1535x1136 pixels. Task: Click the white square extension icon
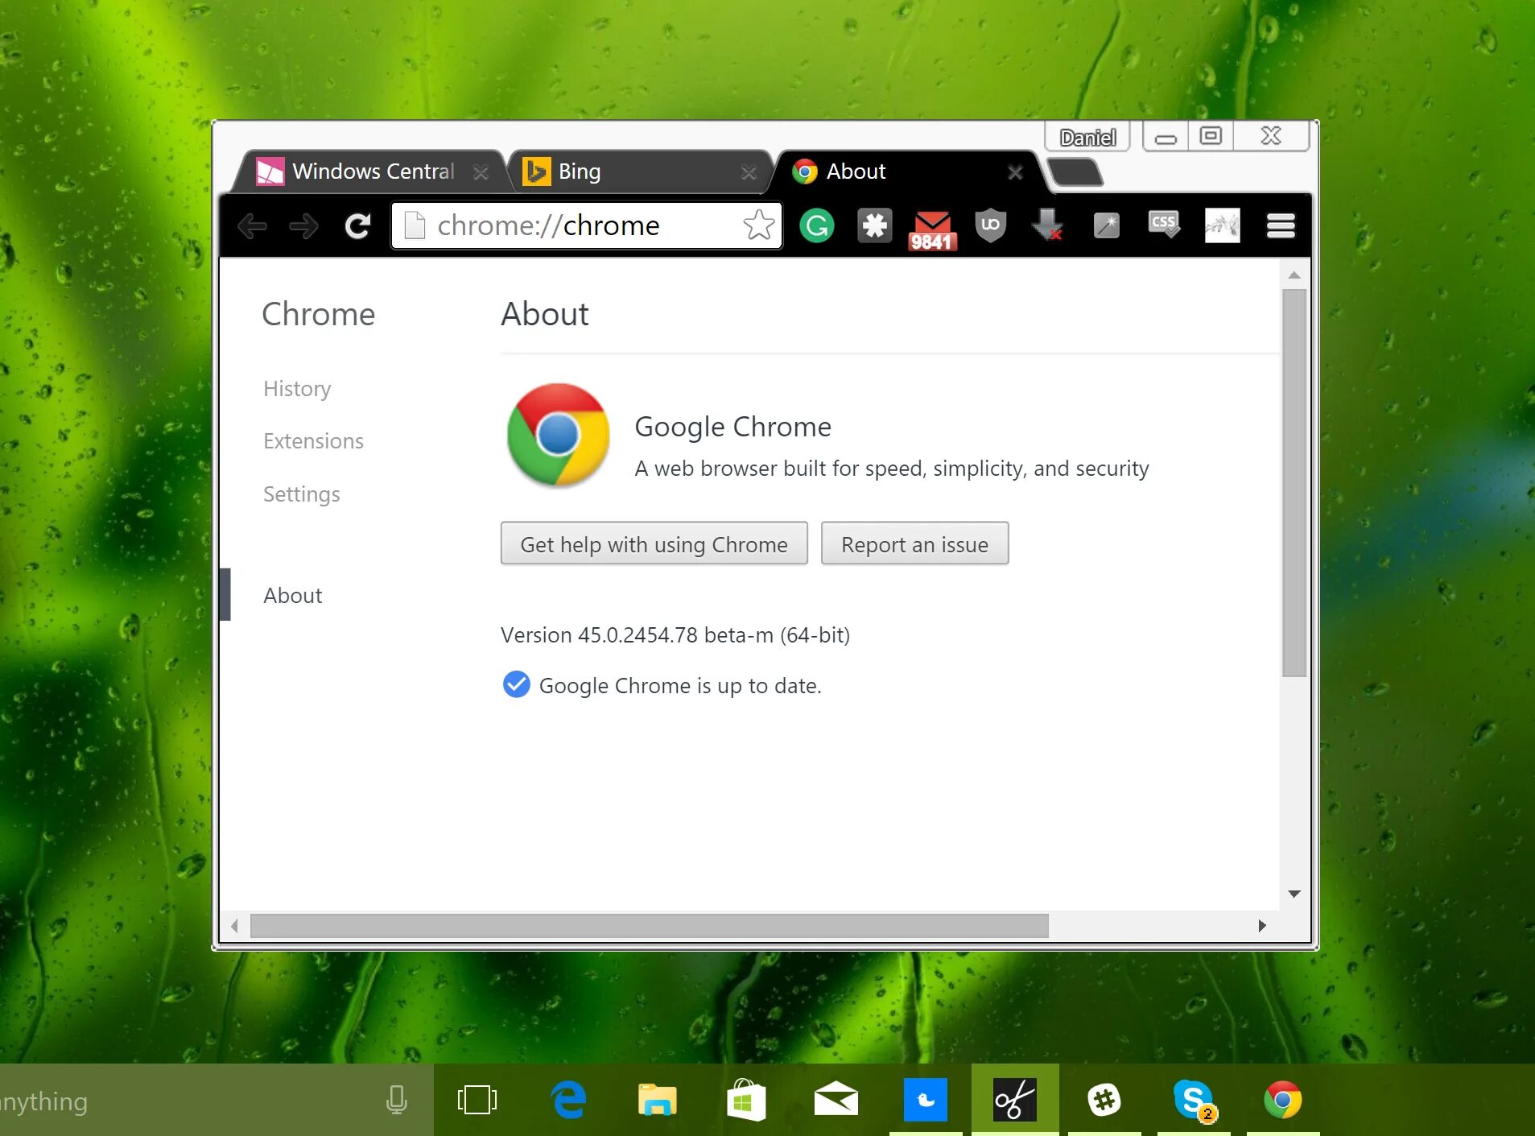tap(1222, 225)
